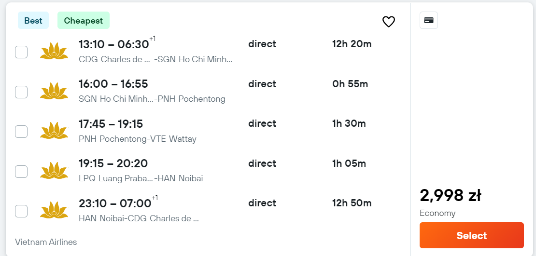Click the 12h 50m duration text
Image resolution: width=536 pixels, height=256 pixels.
click(352, 203)
